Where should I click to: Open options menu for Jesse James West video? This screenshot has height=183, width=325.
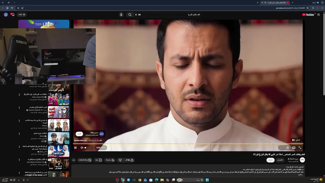[x=19, y=95]
